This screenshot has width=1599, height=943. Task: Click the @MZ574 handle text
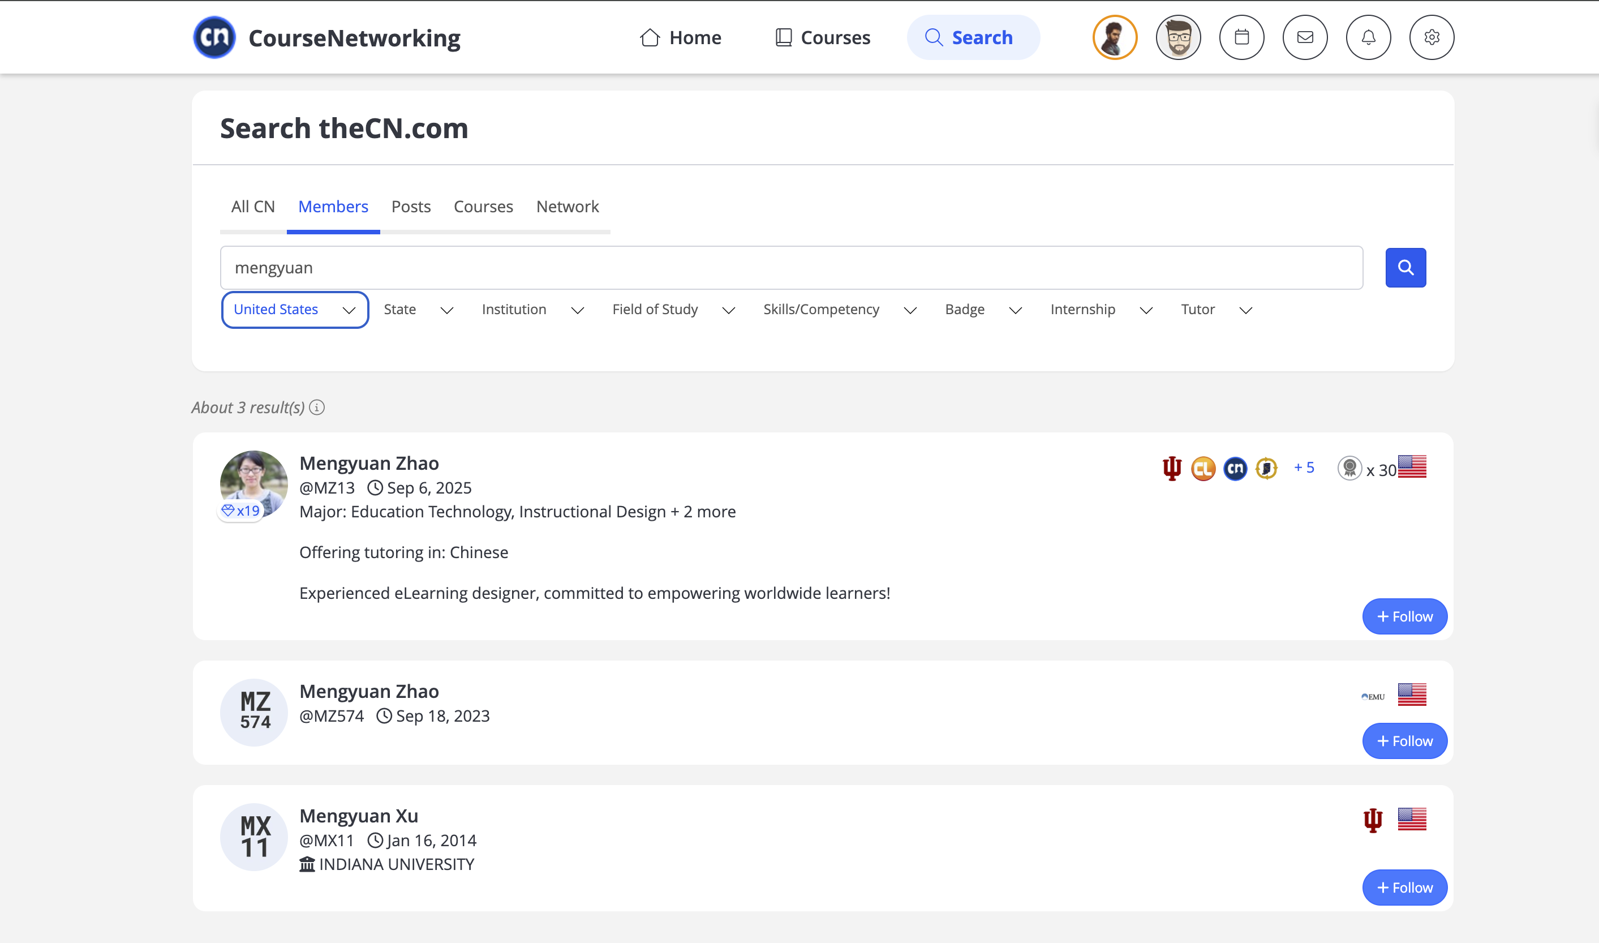tap(332, 716)
